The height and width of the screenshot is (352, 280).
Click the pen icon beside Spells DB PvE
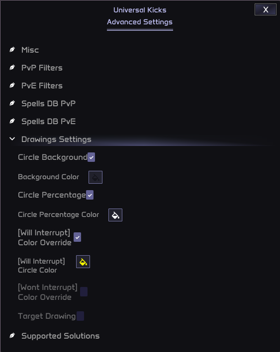12,121
